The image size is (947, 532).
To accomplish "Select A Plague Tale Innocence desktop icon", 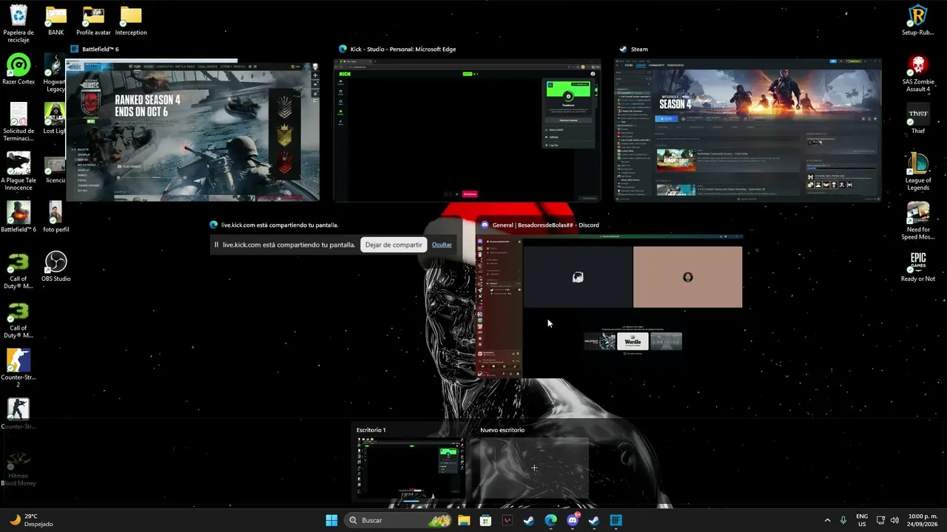I will pyautogui.click(x=18, y=171).
